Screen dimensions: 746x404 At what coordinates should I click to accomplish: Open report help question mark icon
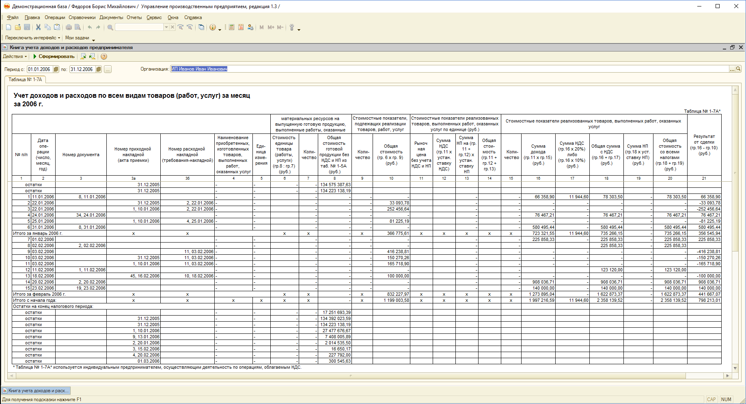point(104,56)
